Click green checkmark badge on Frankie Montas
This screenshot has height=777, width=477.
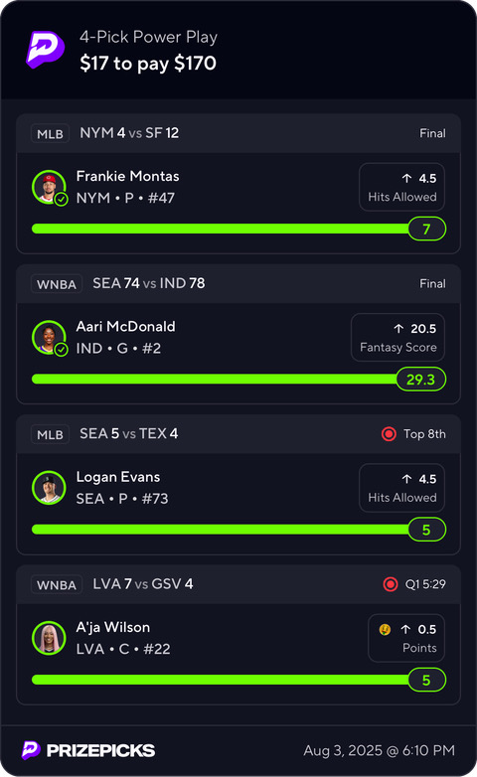[x=61, y=199]
